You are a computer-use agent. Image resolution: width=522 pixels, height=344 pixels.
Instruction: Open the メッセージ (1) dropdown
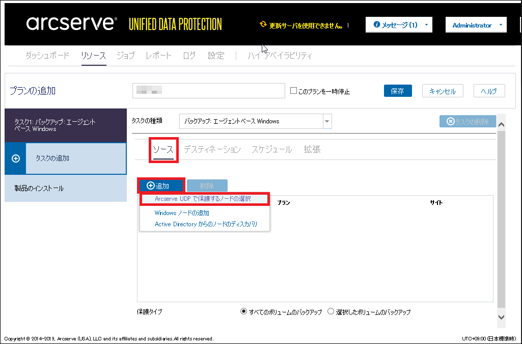tap(426, 25)
